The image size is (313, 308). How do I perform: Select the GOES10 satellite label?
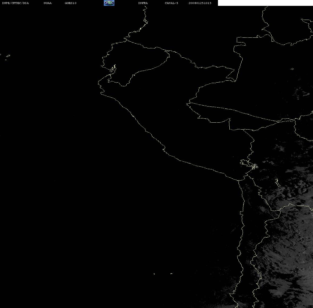click(71, 3)
